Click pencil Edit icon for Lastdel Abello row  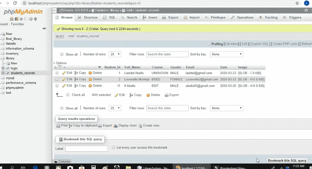tap(64, 73)
